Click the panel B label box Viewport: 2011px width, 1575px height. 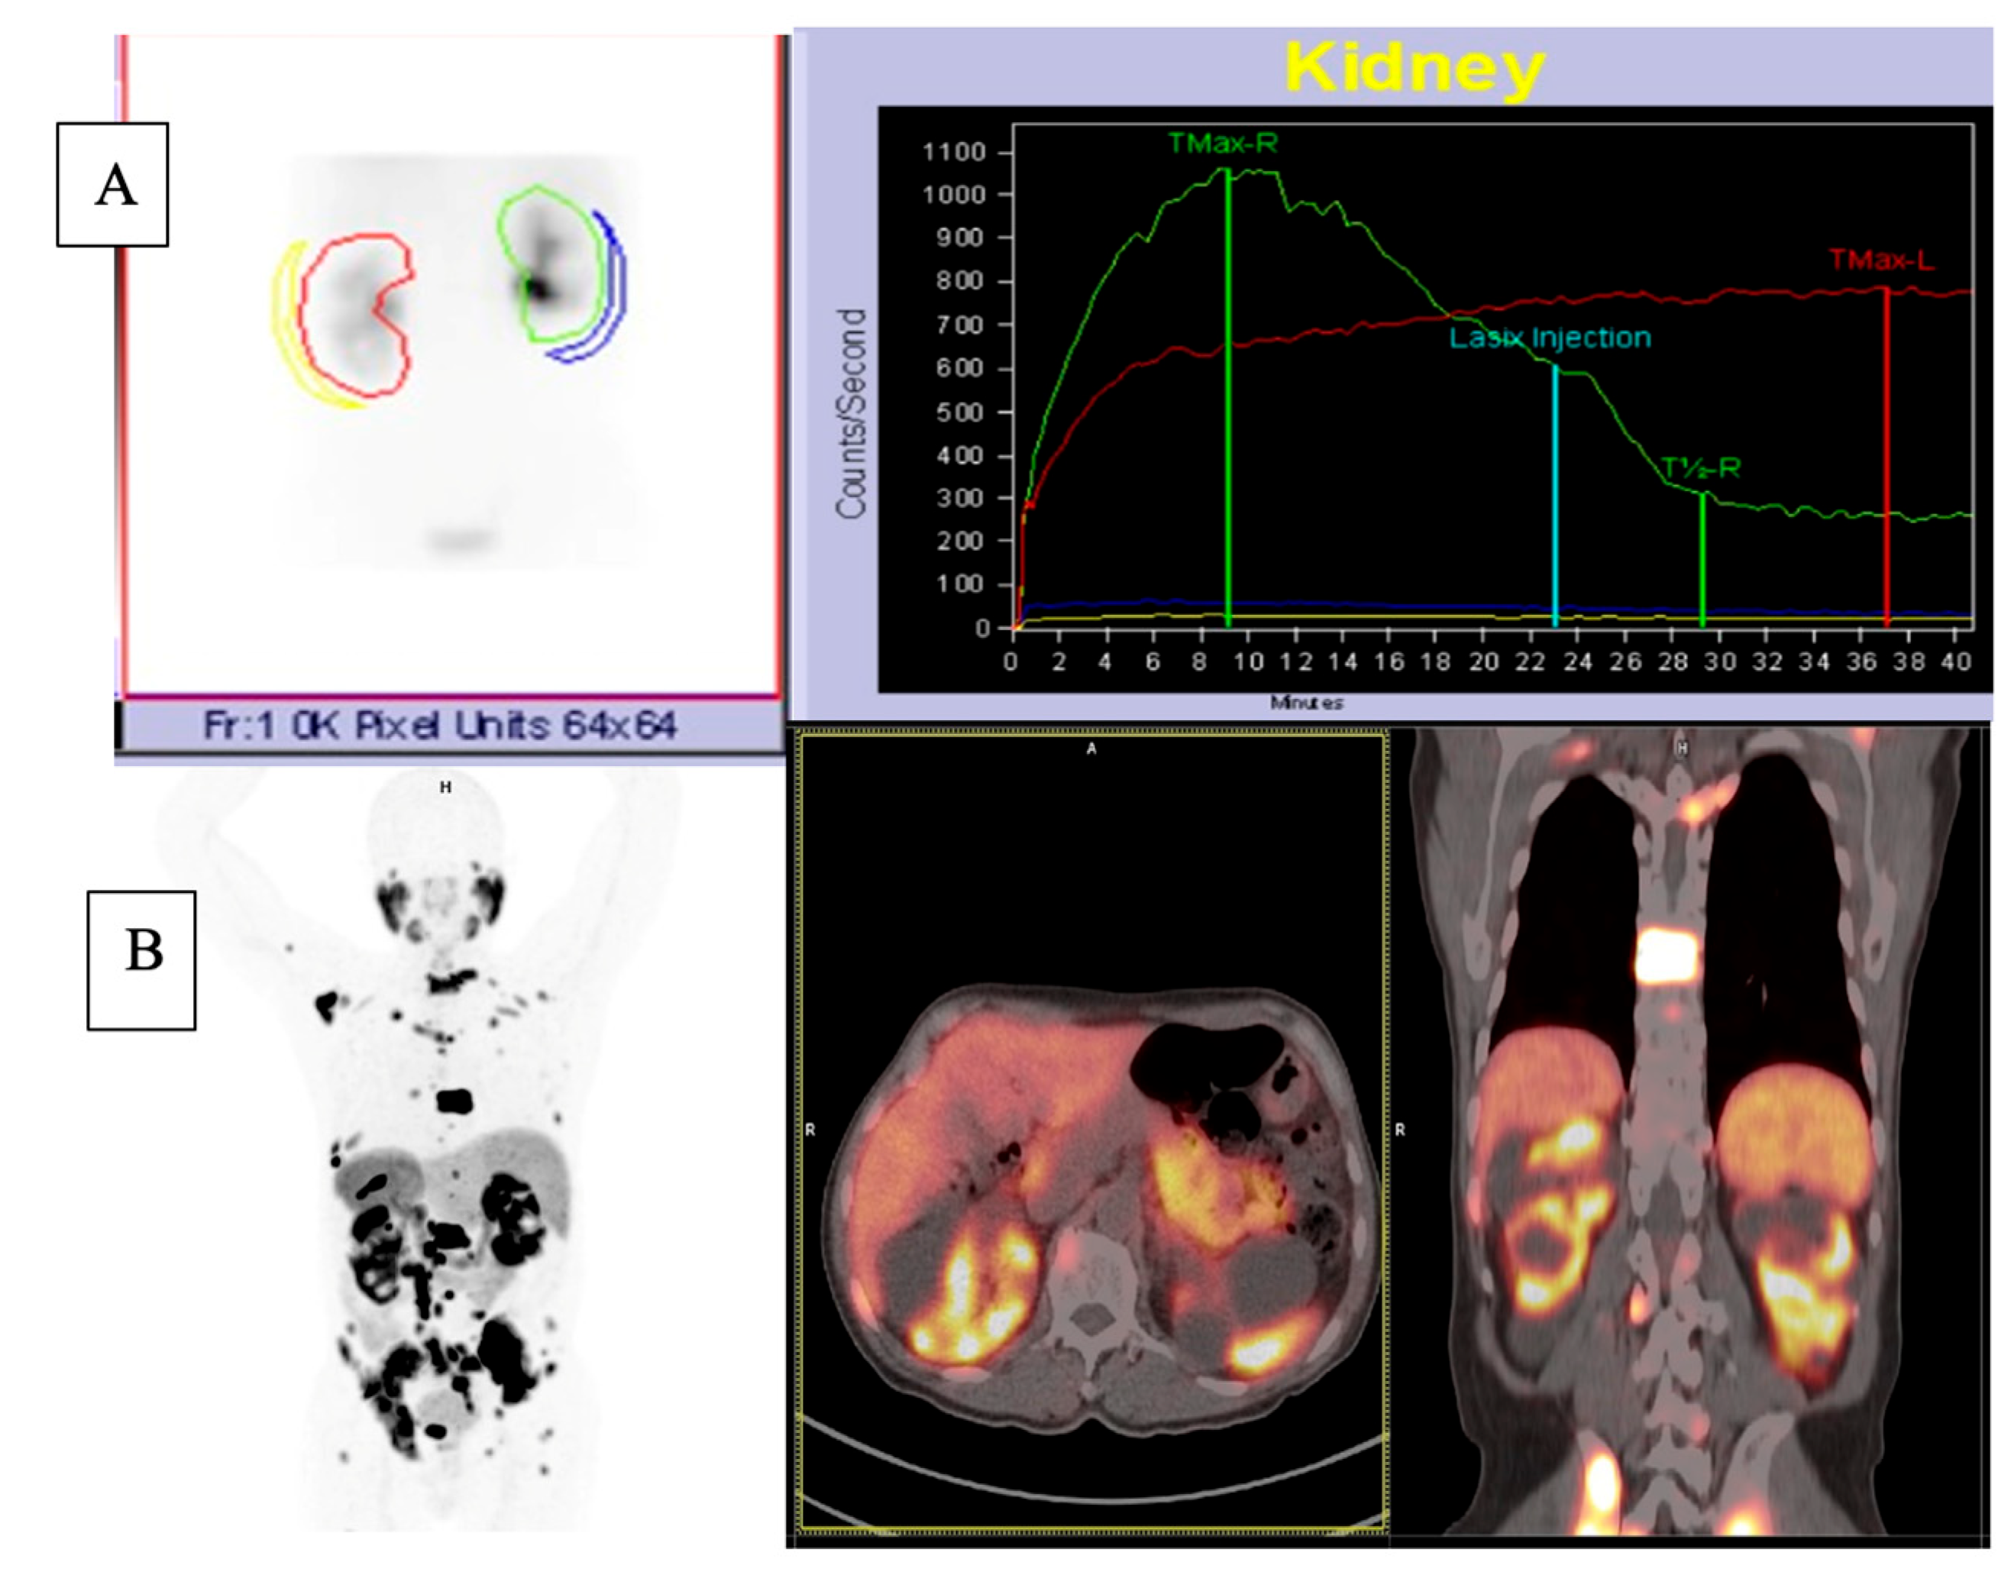tap(141, 960)
